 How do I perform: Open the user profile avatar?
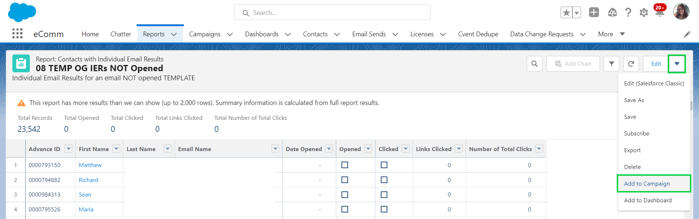[x=681, y=12]
